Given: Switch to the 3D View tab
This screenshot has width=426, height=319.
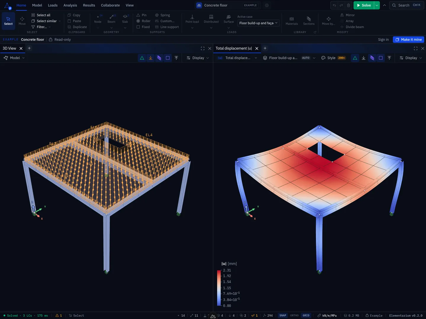Looking at the screenshot, I should [9, 48].
